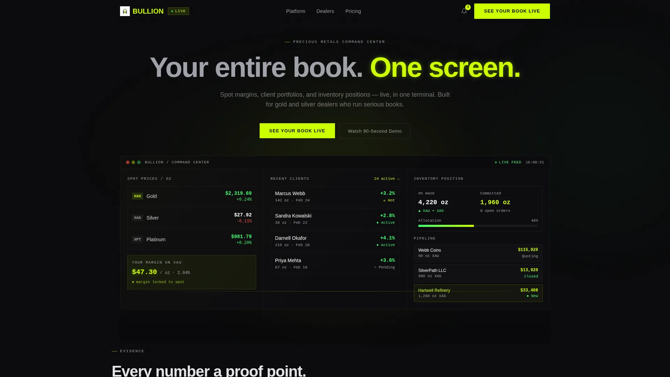Click the XAU gold ticker badge
This screenshot has height=377, width=670.
137,196
